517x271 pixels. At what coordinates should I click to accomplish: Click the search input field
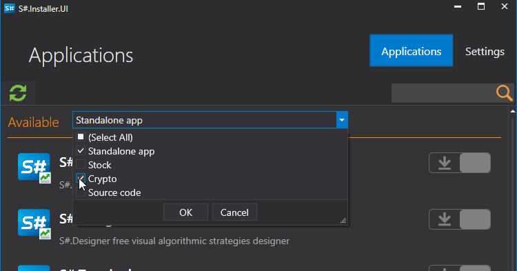tap(443, 93)
